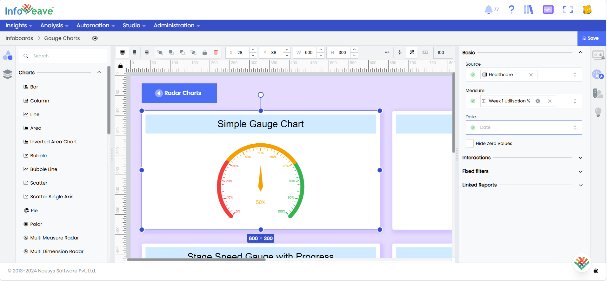This screenshot has height=281, width=607.
Task: Open the Automation menu
Action: pos(96,25)
